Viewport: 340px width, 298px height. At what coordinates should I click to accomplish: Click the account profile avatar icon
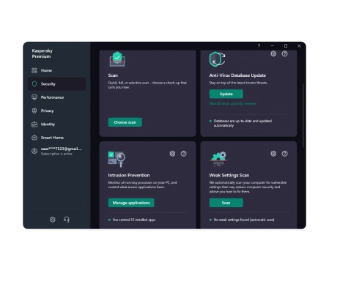34,151
